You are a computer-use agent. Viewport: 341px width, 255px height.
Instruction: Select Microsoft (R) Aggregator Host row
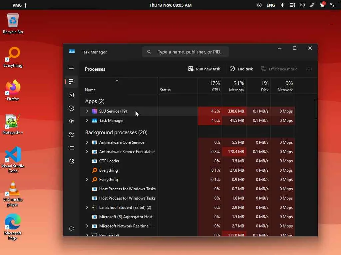(x=187, y=216)
